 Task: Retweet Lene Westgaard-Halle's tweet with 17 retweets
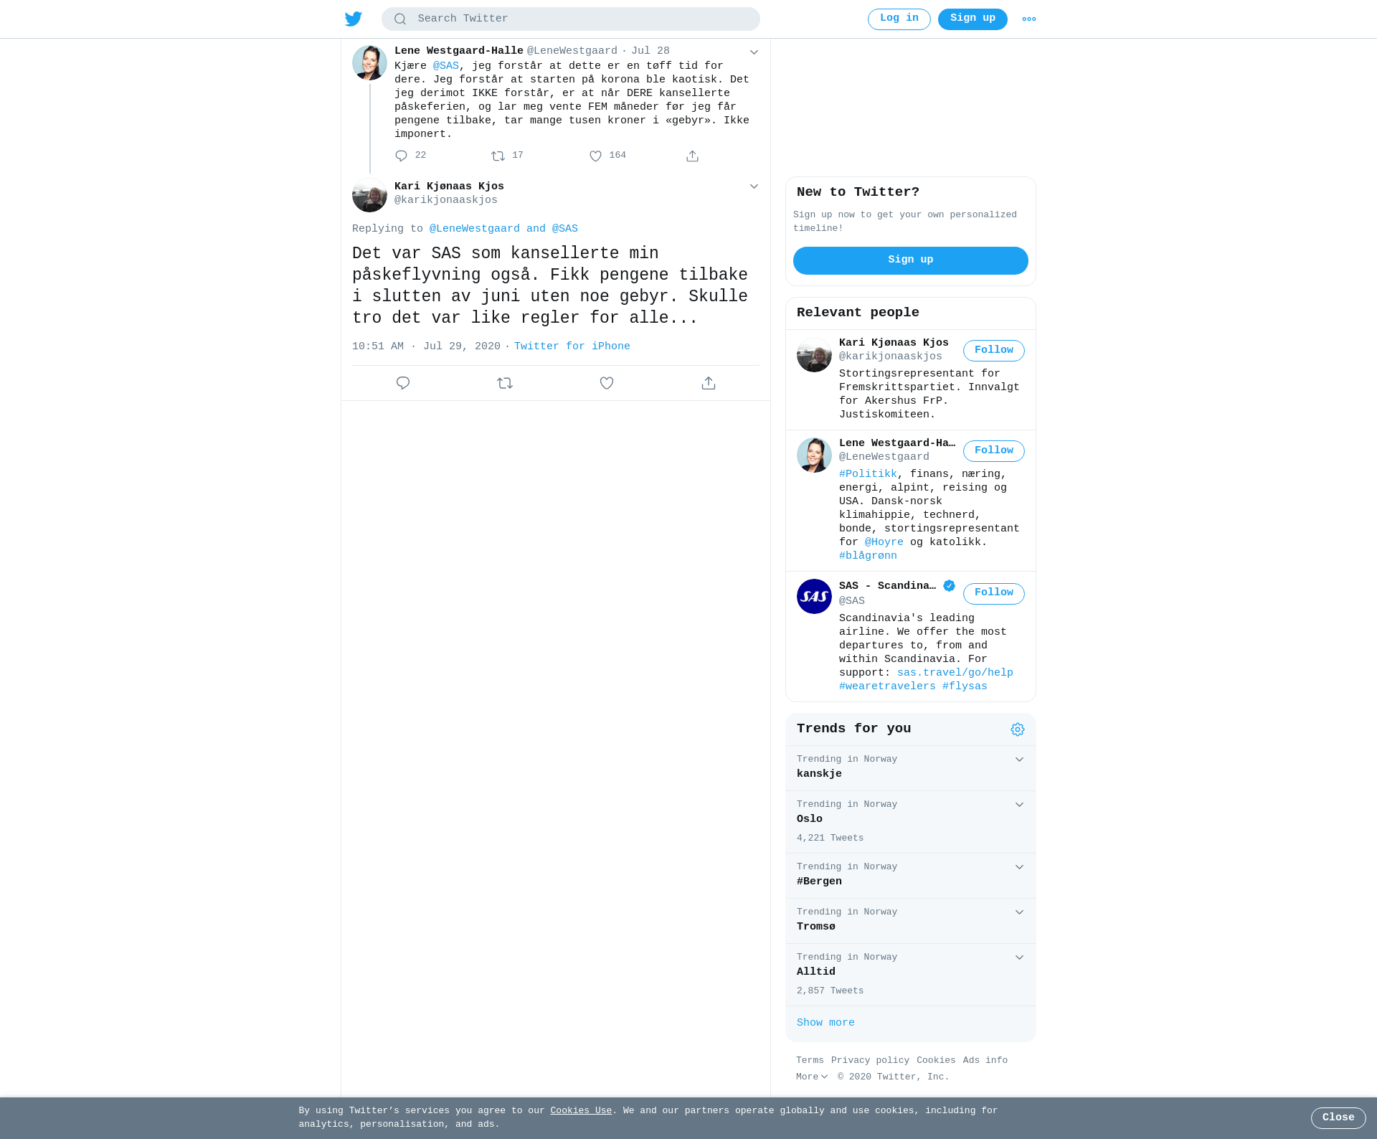tap(498, 156)
